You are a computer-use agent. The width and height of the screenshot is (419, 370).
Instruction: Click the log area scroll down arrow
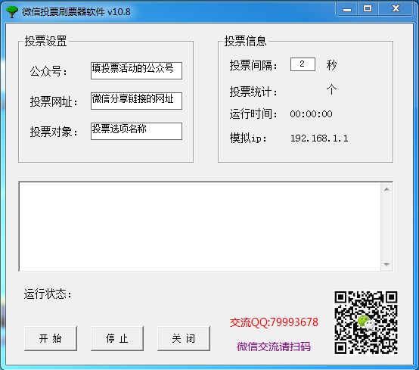tap(386, 264)
